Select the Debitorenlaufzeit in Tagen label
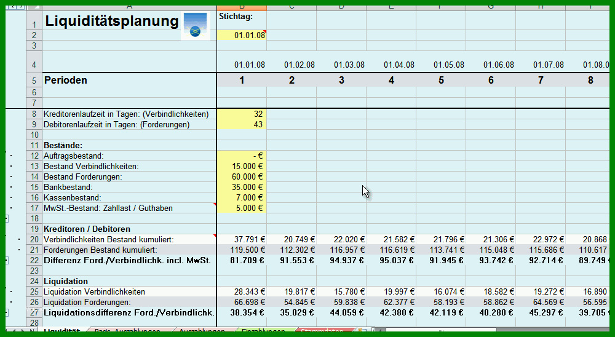 (116, 125)
